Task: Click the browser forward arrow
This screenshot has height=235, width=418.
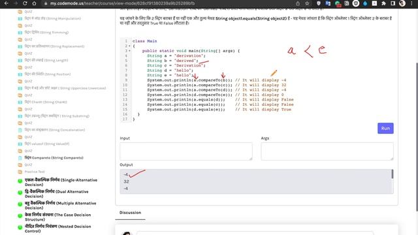Action: tap(16, 3)
